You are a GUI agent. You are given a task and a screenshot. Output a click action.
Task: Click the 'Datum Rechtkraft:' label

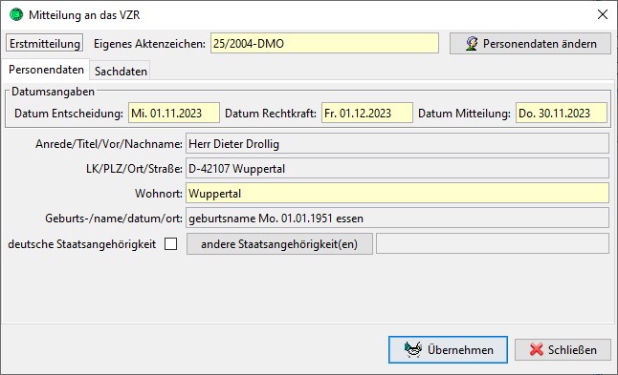click(x=271, y=114)
